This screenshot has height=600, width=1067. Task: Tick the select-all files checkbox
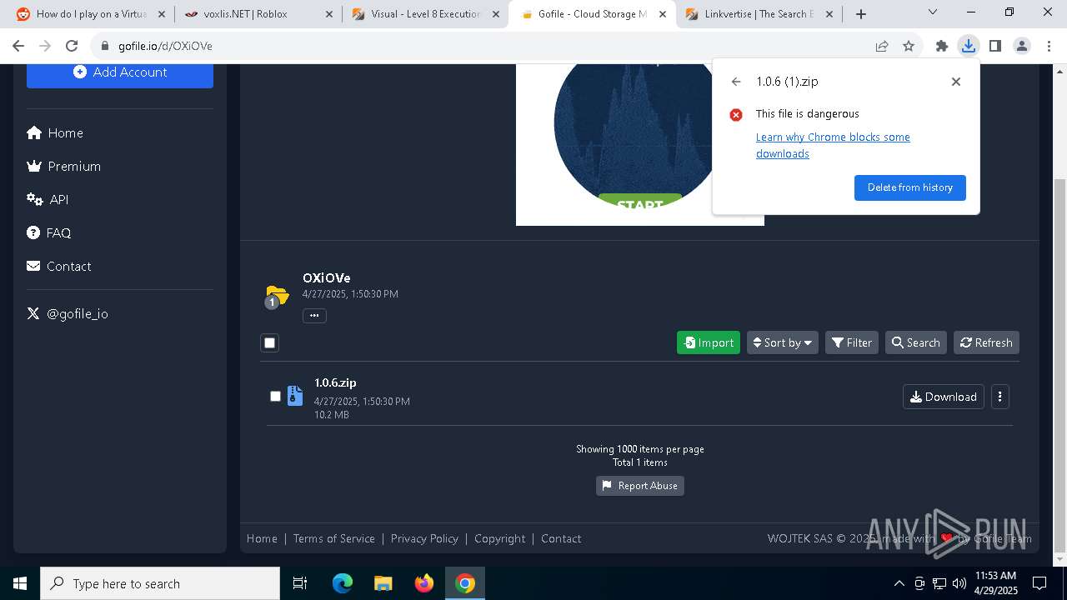coord(269,342)
